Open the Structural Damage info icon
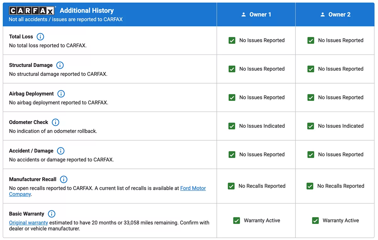The image size is (378, 240). [x=60, y=65]
